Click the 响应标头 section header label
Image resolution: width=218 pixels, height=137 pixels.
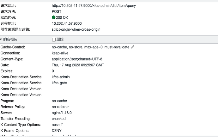point(10,40)
